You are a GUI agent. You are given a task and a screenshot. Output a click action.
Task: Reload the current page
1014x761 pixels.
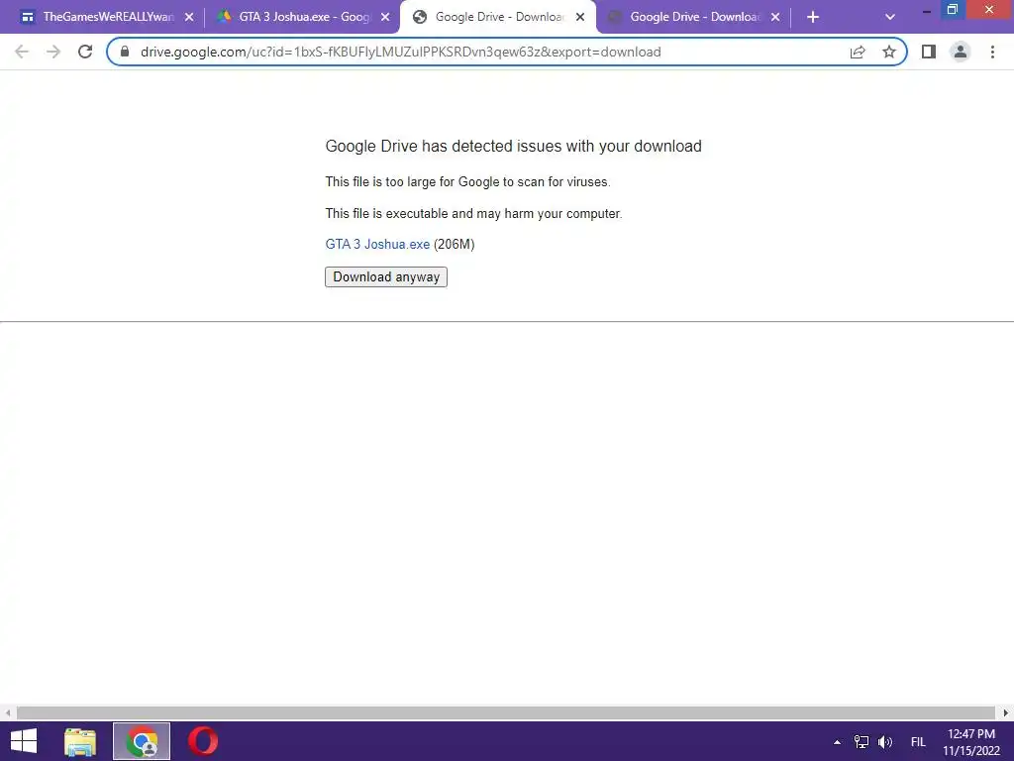coord(85,52)
